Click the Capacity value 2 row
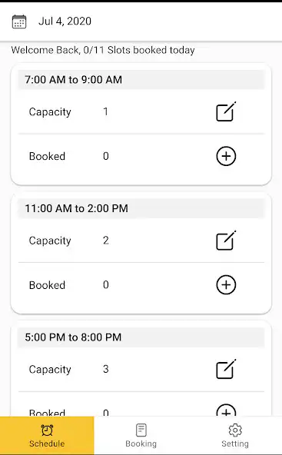 point(141,241)
